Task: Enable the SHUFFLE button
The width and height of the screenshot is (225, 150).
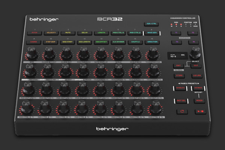Action: pyautogui.click(x=135, y=42)
